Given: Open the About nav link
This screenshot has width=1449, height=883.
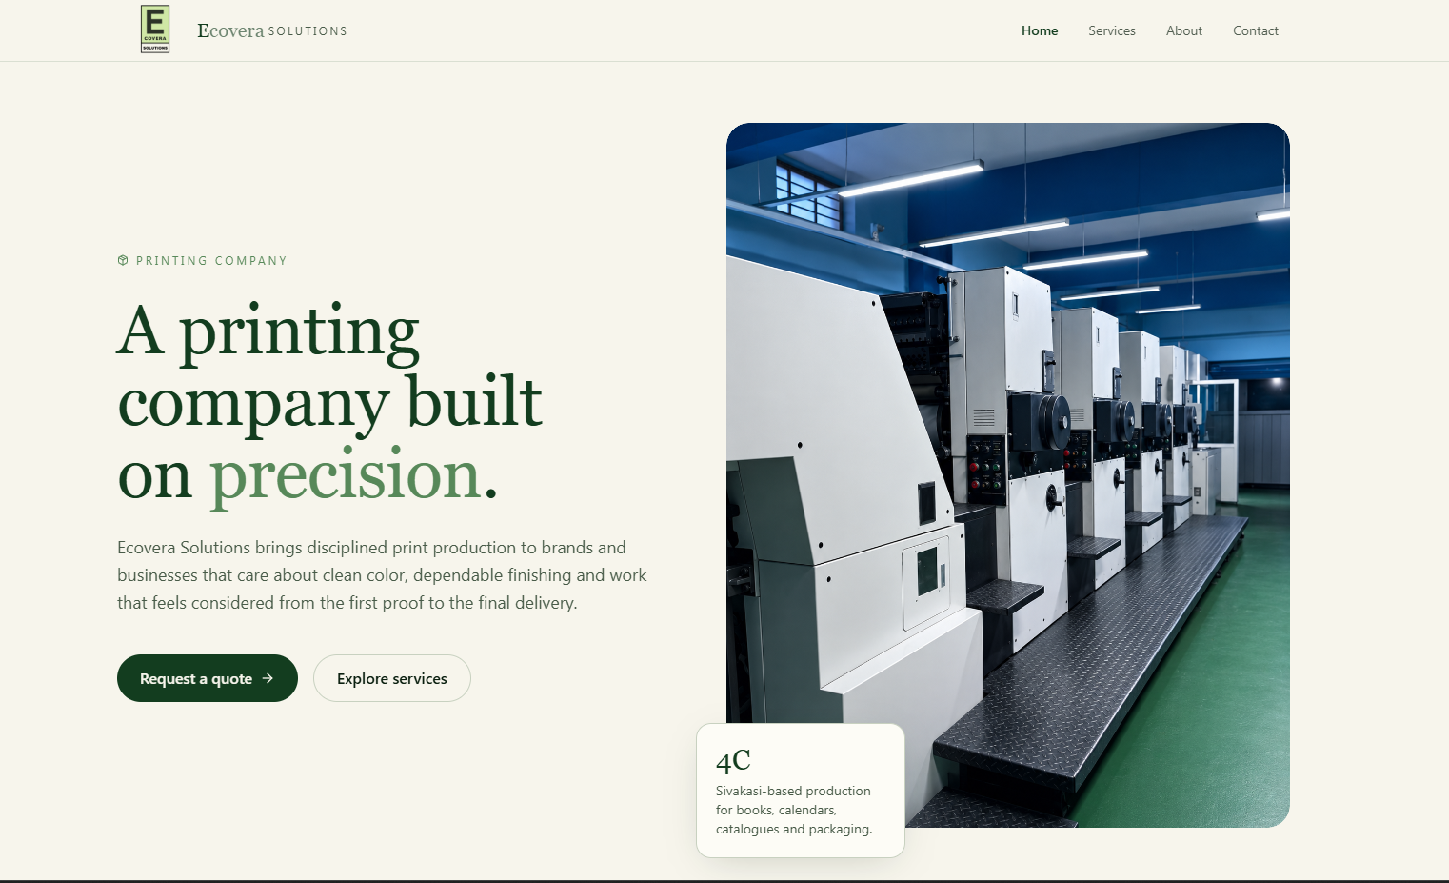Looking at the screenshot, I should point(1184,30).
